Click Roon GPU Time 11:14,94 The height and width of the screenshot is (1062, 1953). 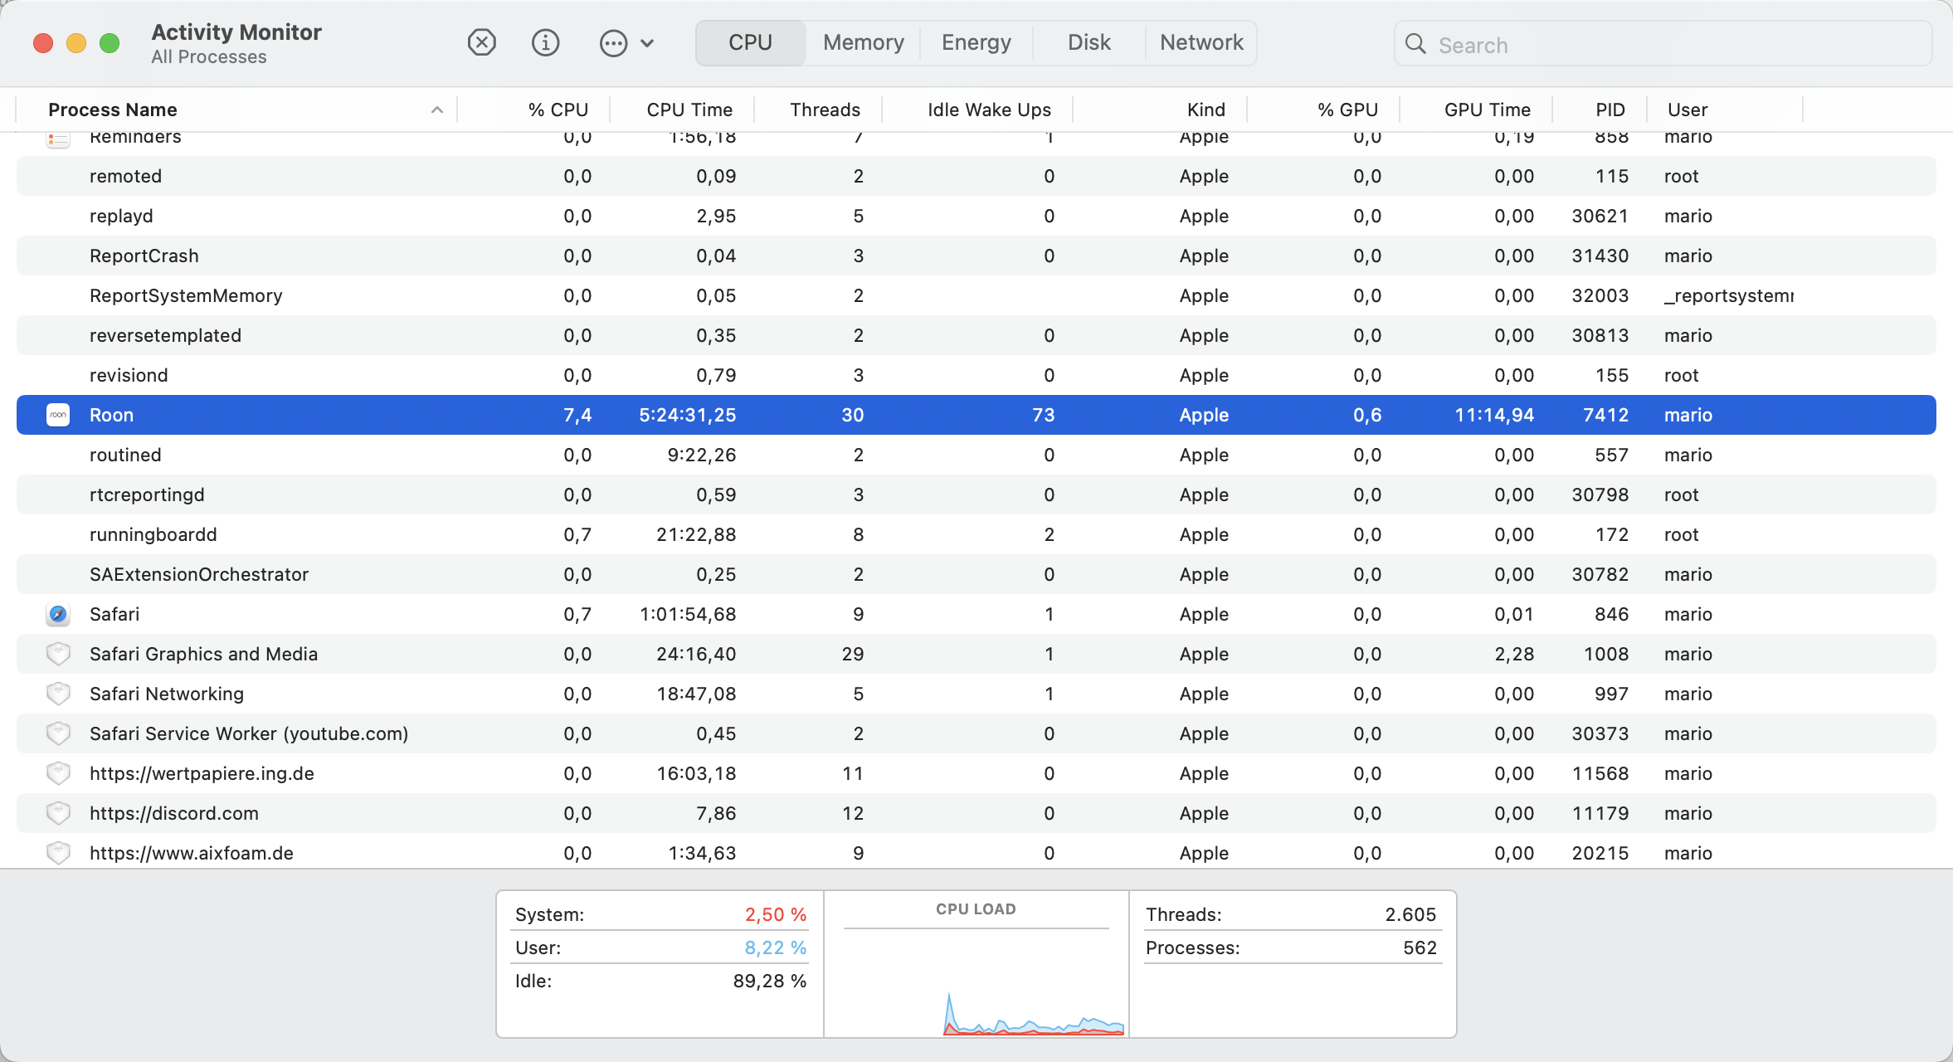[x=1494, y=415]
